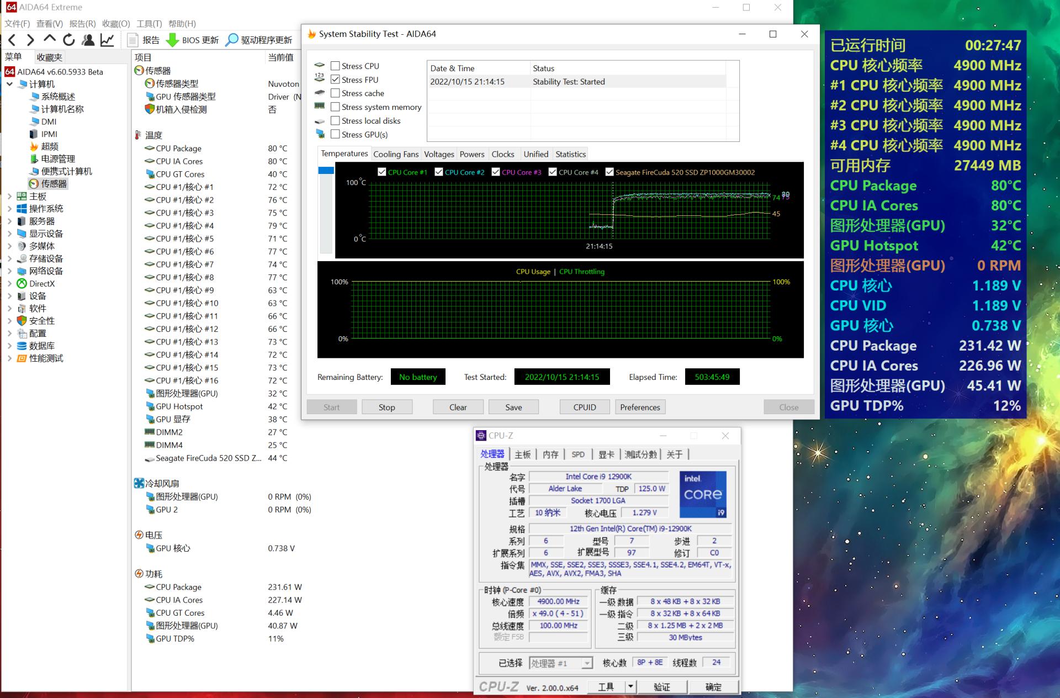1060x698 pixels.
Task: Uncheck the Stress FPU option
Action: pyautogui.click(x=335, y=80)
